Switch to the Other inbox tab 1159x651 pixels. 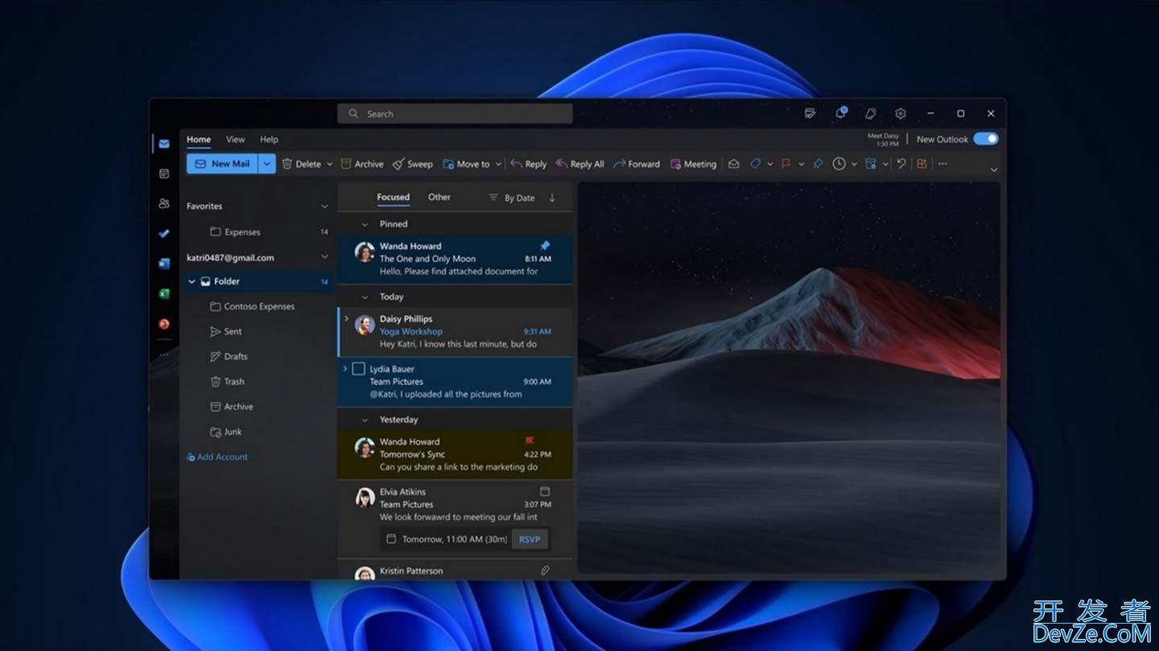click(439, 197)
